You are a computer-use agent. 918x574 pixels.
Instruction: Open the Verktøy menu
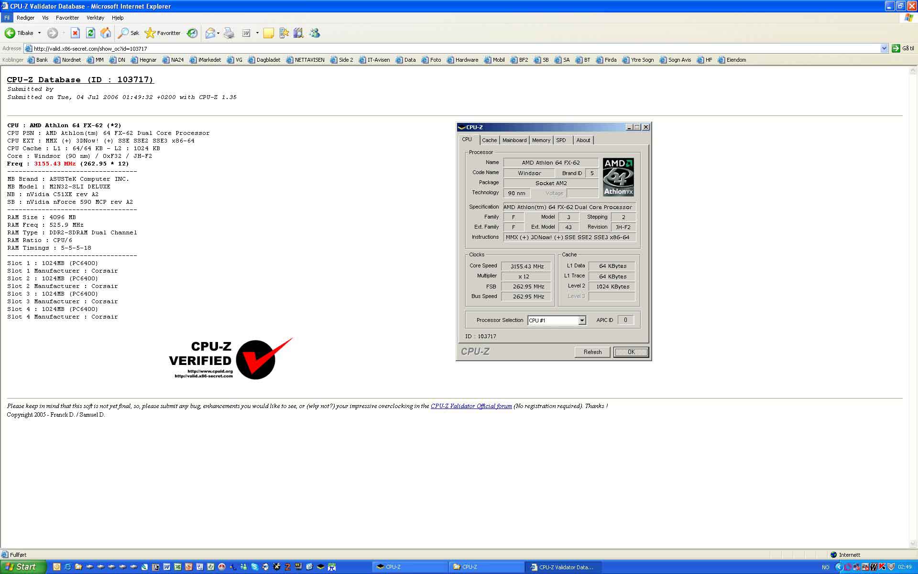(95, 18)
